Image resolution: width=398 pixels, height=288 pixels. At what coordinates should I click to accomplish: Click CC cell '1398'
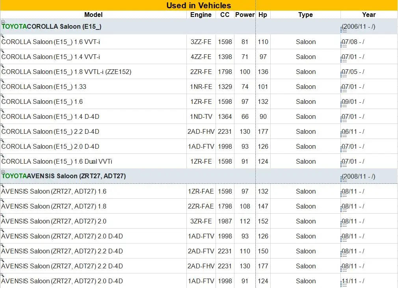click(x=225, y=57)
